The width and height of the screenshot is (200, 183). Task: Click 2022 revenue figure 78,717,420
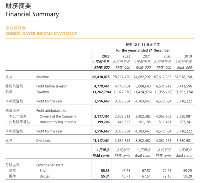(121, 77)
